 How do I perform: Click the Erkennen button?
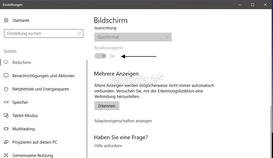pyautogui.click(x=107, y=106)
